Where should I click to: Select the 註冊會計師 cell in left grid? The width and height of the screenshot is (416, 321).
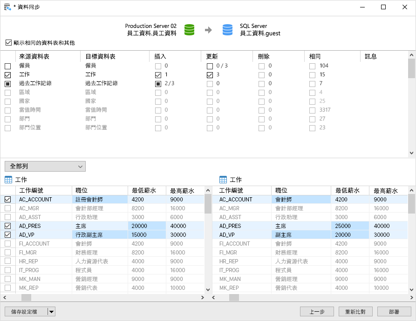[100, 200]
